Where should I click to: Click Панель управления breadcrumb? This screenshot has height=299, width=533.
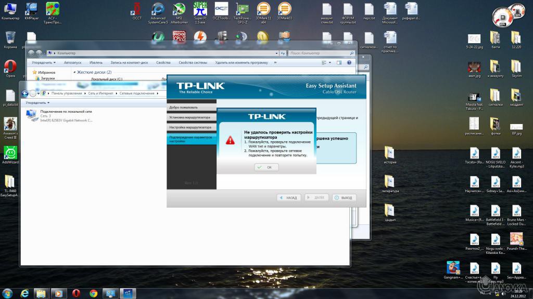tap(66, 93)
